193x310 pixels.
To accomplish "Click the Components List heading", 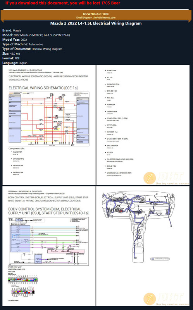I will point(16,148).
